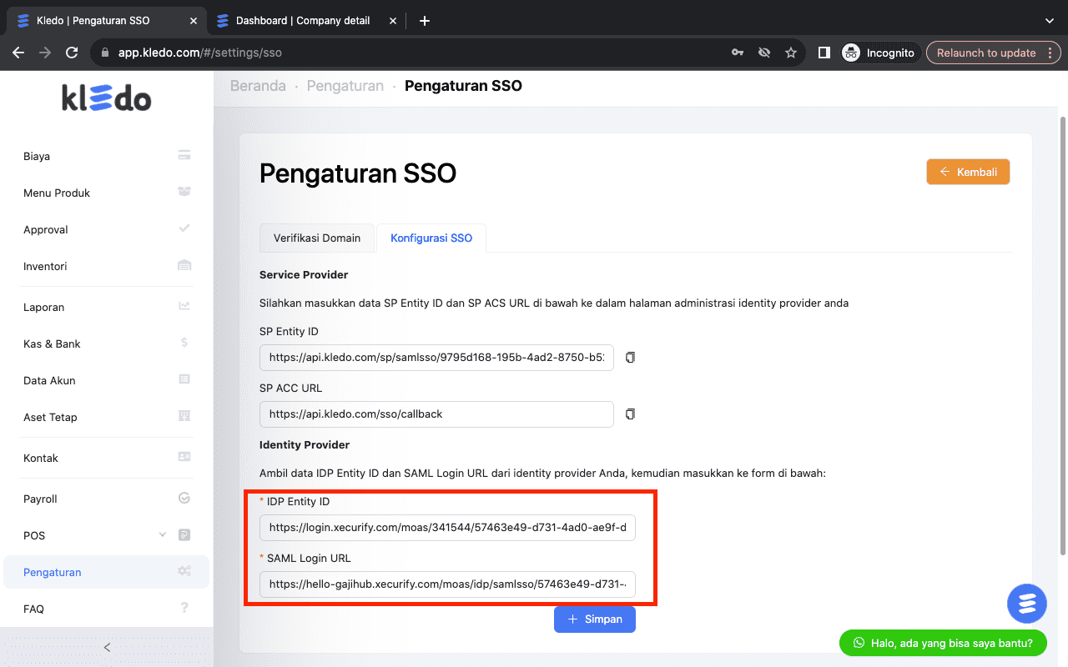Collapse the sidebar using bottom-left chevron

coord(106,646)
